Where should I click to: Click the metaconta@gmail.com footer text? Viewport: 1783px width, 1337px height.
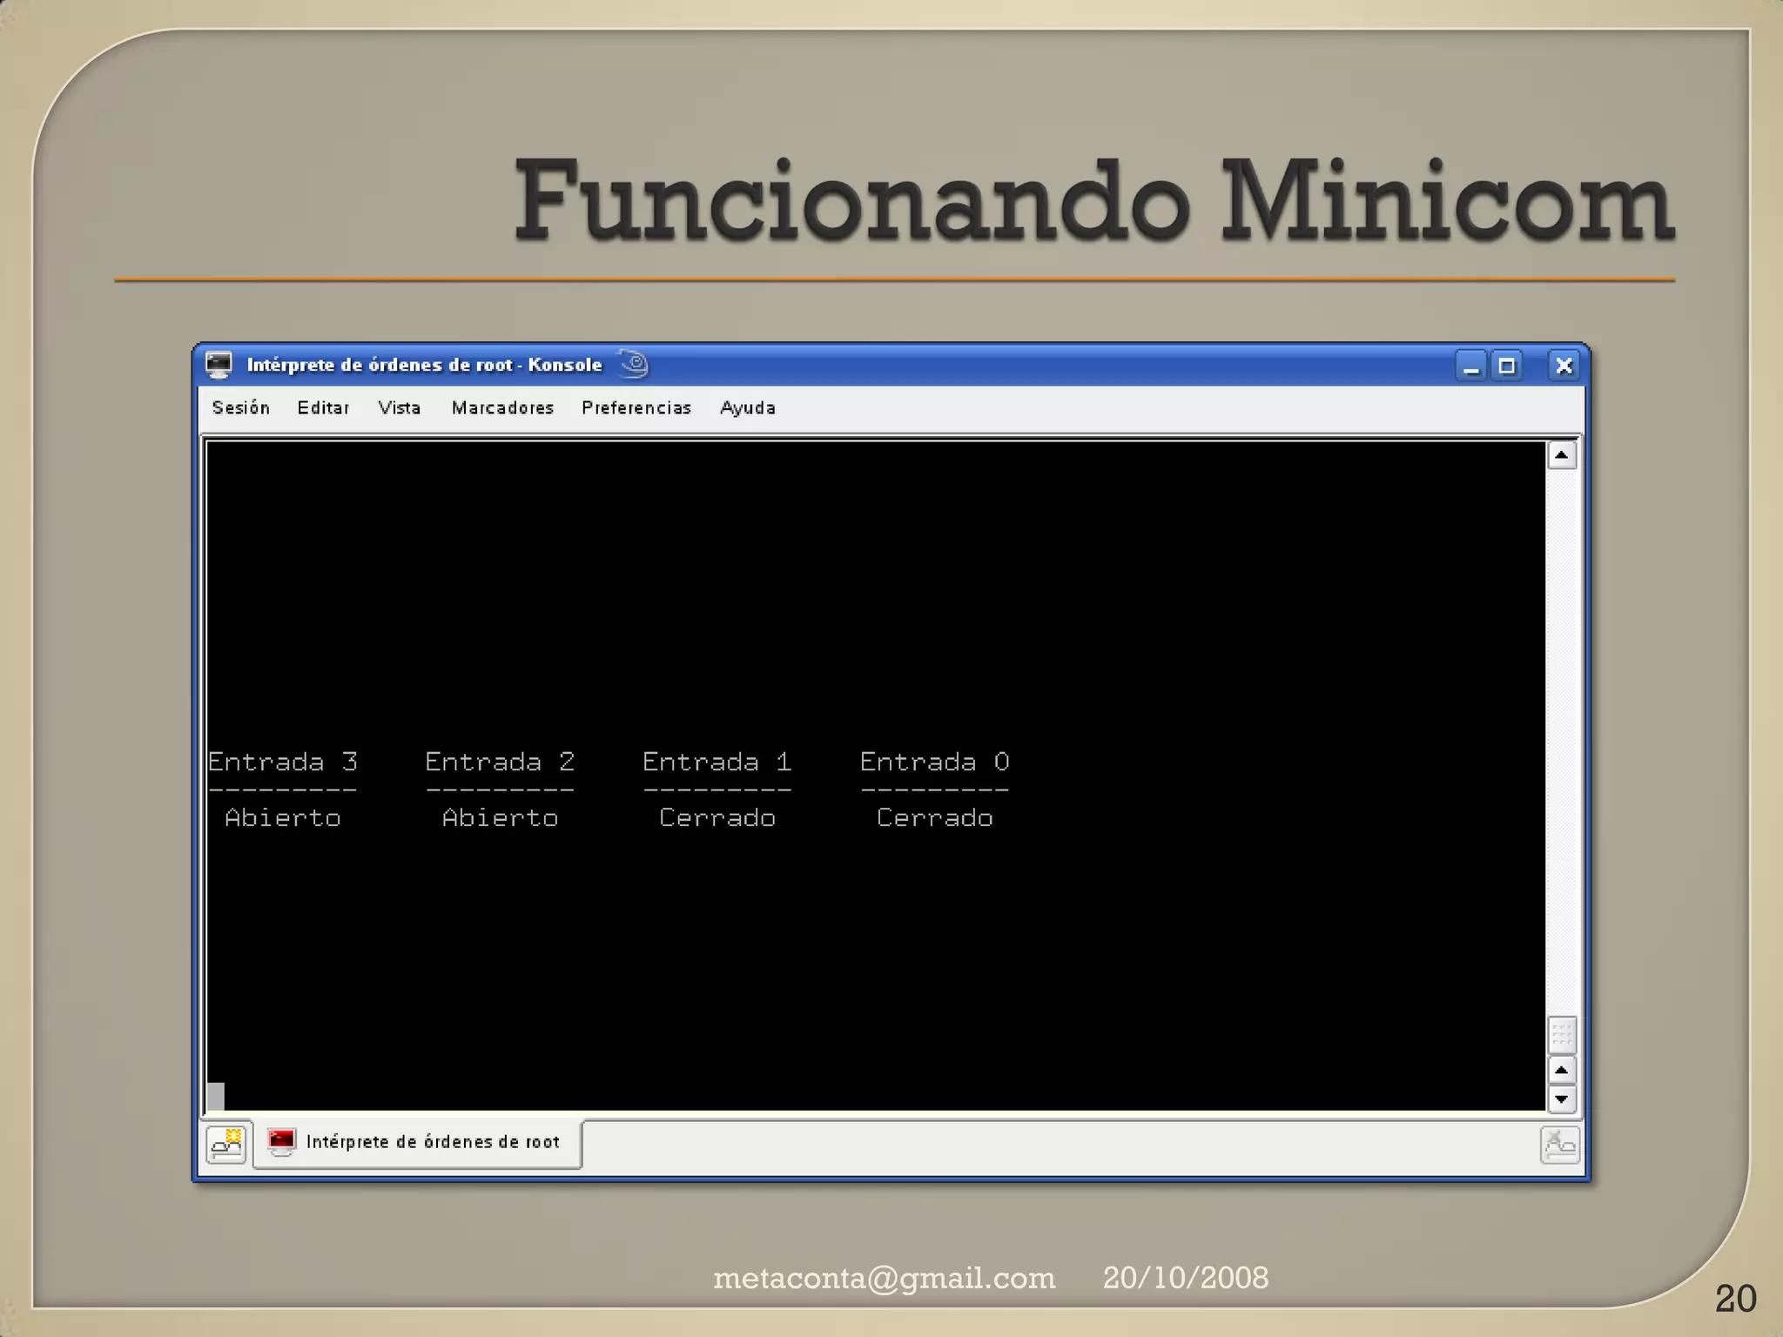(x=885, y=1279)
